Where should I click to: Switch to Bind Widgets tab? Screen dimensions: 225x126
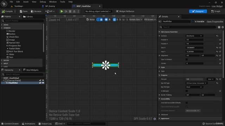(31, 70)
